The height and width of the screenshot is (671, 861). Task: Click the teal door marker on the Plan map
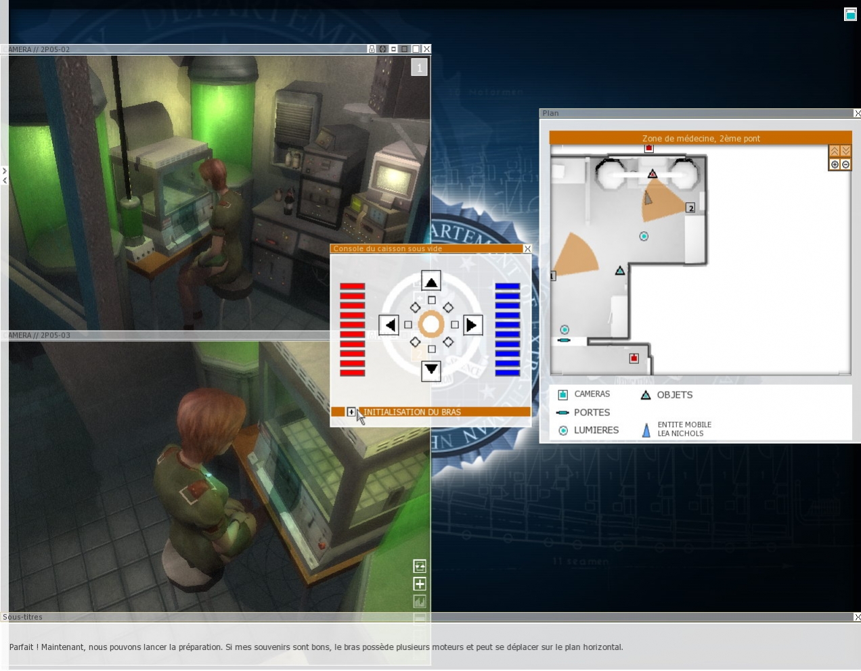click(x=564, y=340)
